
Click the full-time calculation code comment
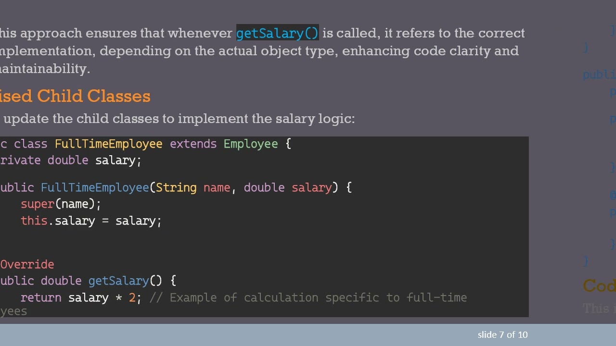coord(308,298)
